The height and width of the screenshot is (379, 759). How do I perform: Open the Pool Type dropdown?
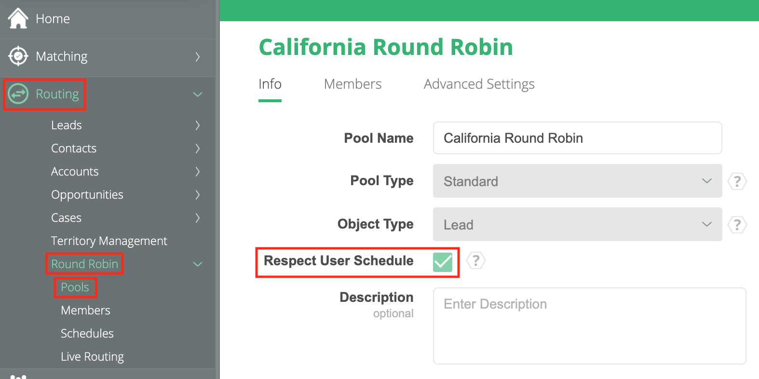pyautogui.click(x=577, y=181)
